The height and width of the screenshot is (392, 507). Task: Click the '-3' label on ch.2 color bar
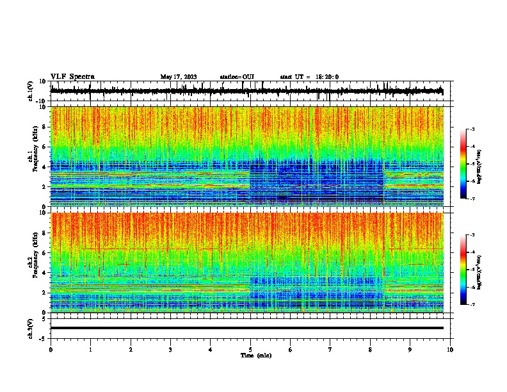pyautogui.click(x=472, y=235)
